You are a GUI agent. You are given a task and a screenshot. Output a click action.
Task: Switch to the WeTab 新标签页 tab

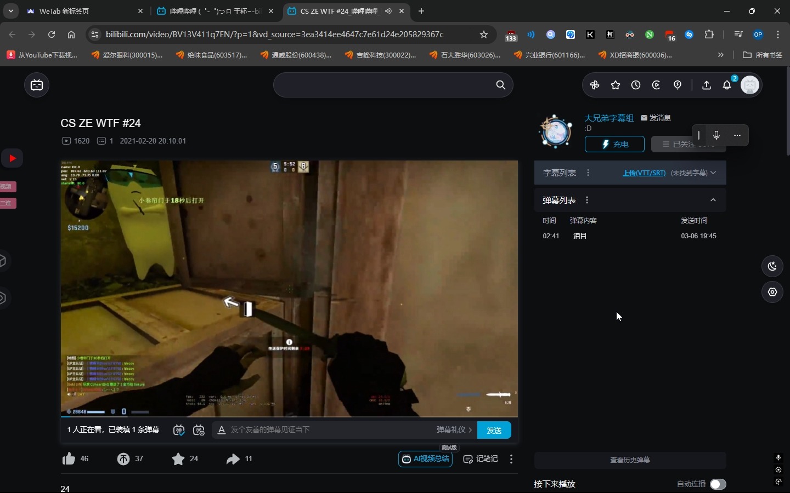[x=85, y=11]
